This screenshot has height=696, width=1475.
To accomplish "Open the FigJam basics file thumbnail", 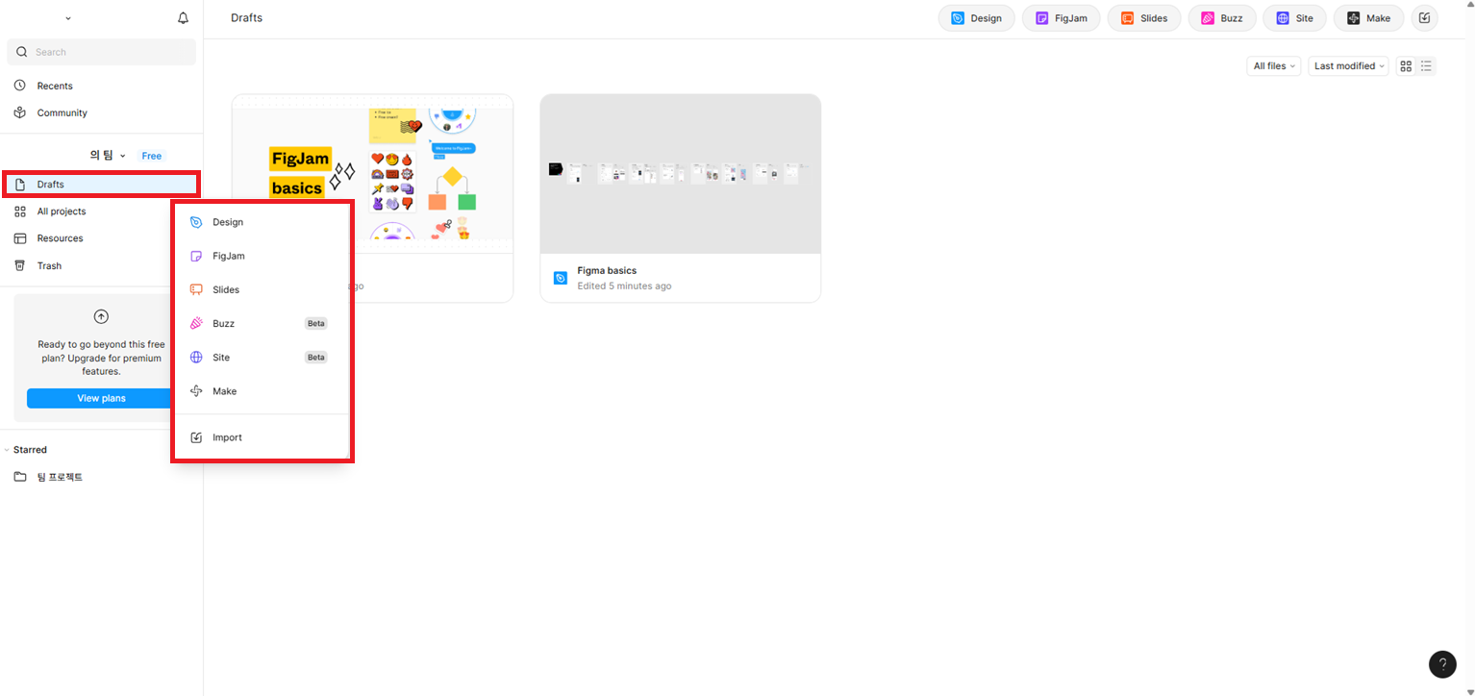I will [x=373, y=174].
